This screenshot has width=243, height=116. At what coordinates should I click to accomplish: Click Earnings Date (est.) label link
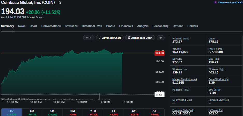(183, 110)
